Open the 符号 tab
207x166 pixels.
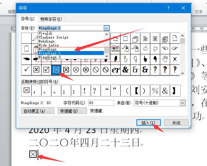(x=28, y=19)
